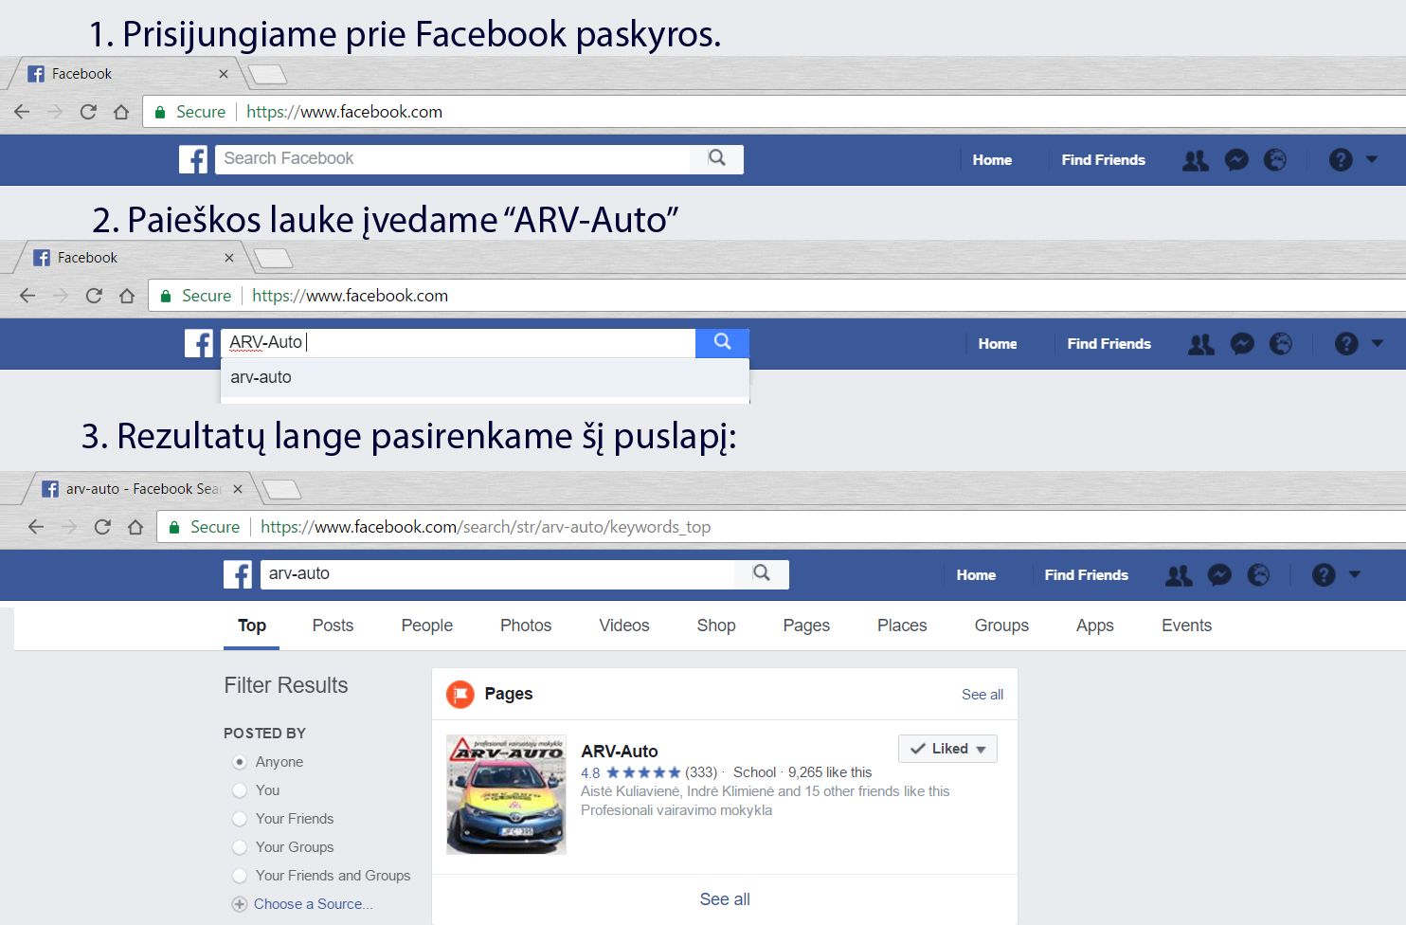Image resolution: width=1406 pixels, height=925 pixels.
Task: Switch to the Groups search tab
Action: pyautogui.click(x=1001, y=626)
